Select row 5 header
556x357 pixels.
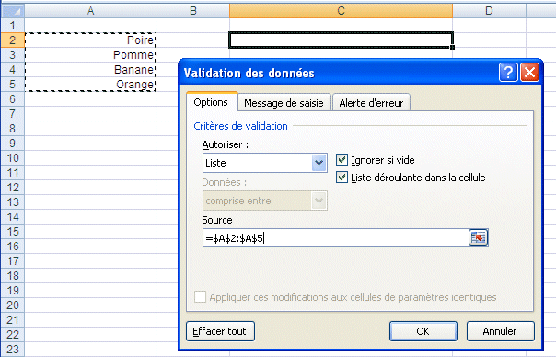12,85
